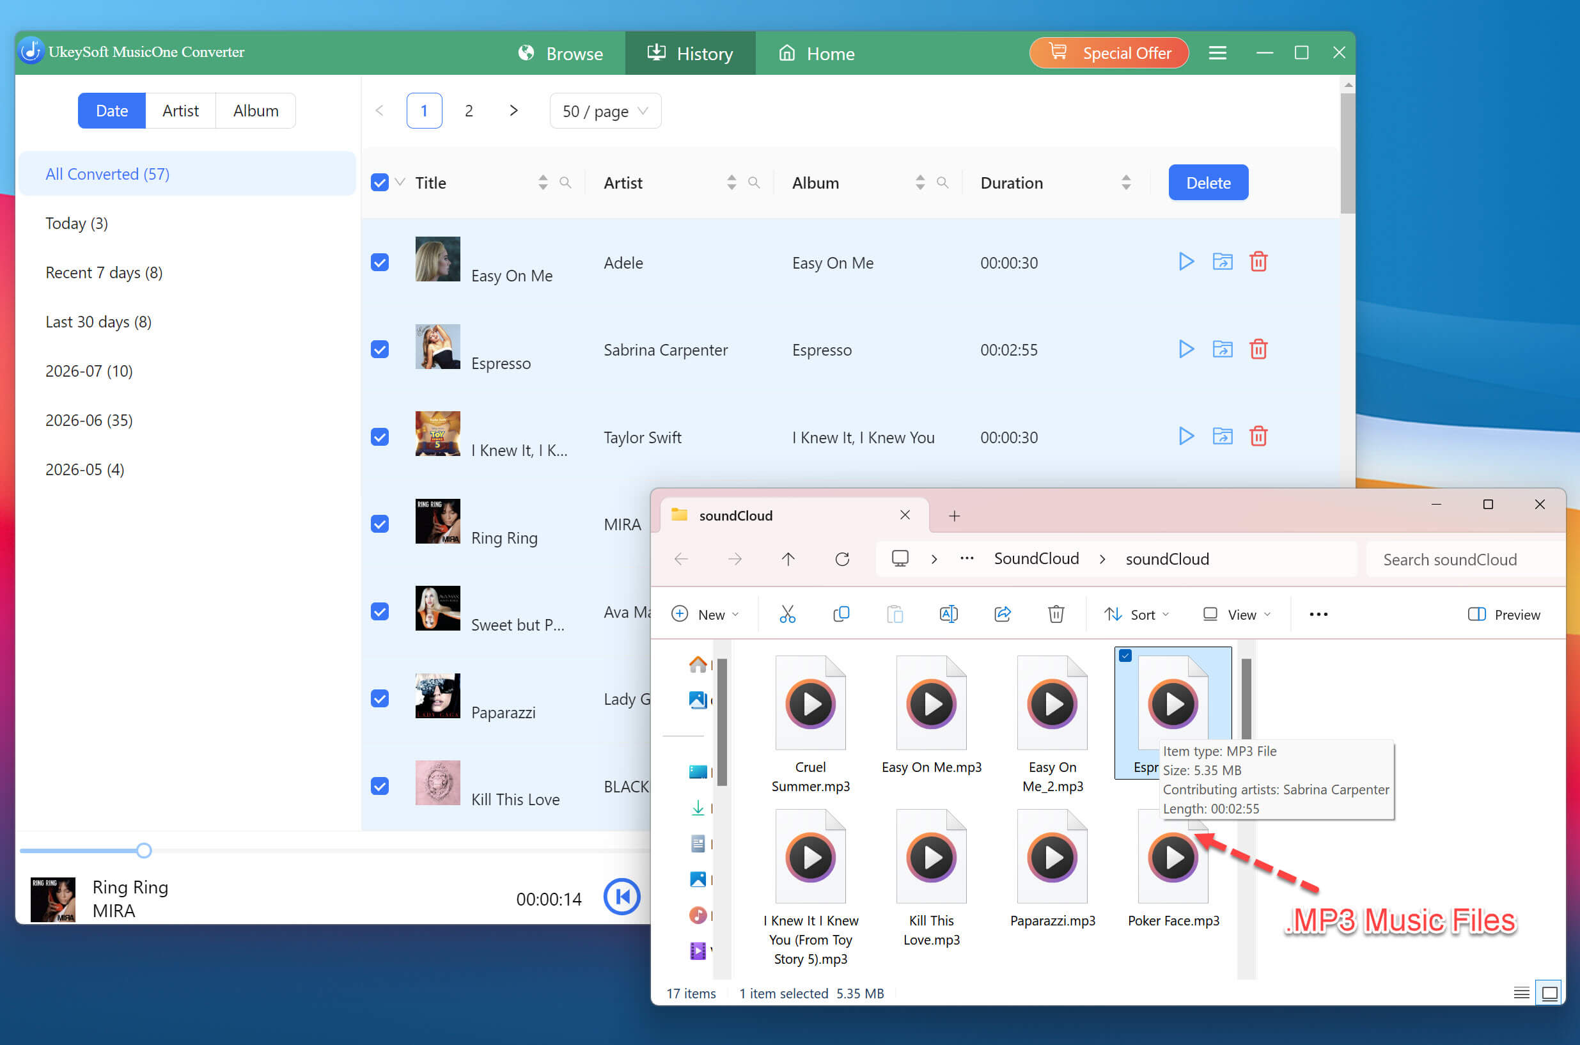
Task: Open the hamburger menu in UkeySoft
Action: pyautogui.click(x=1217, y=52)
